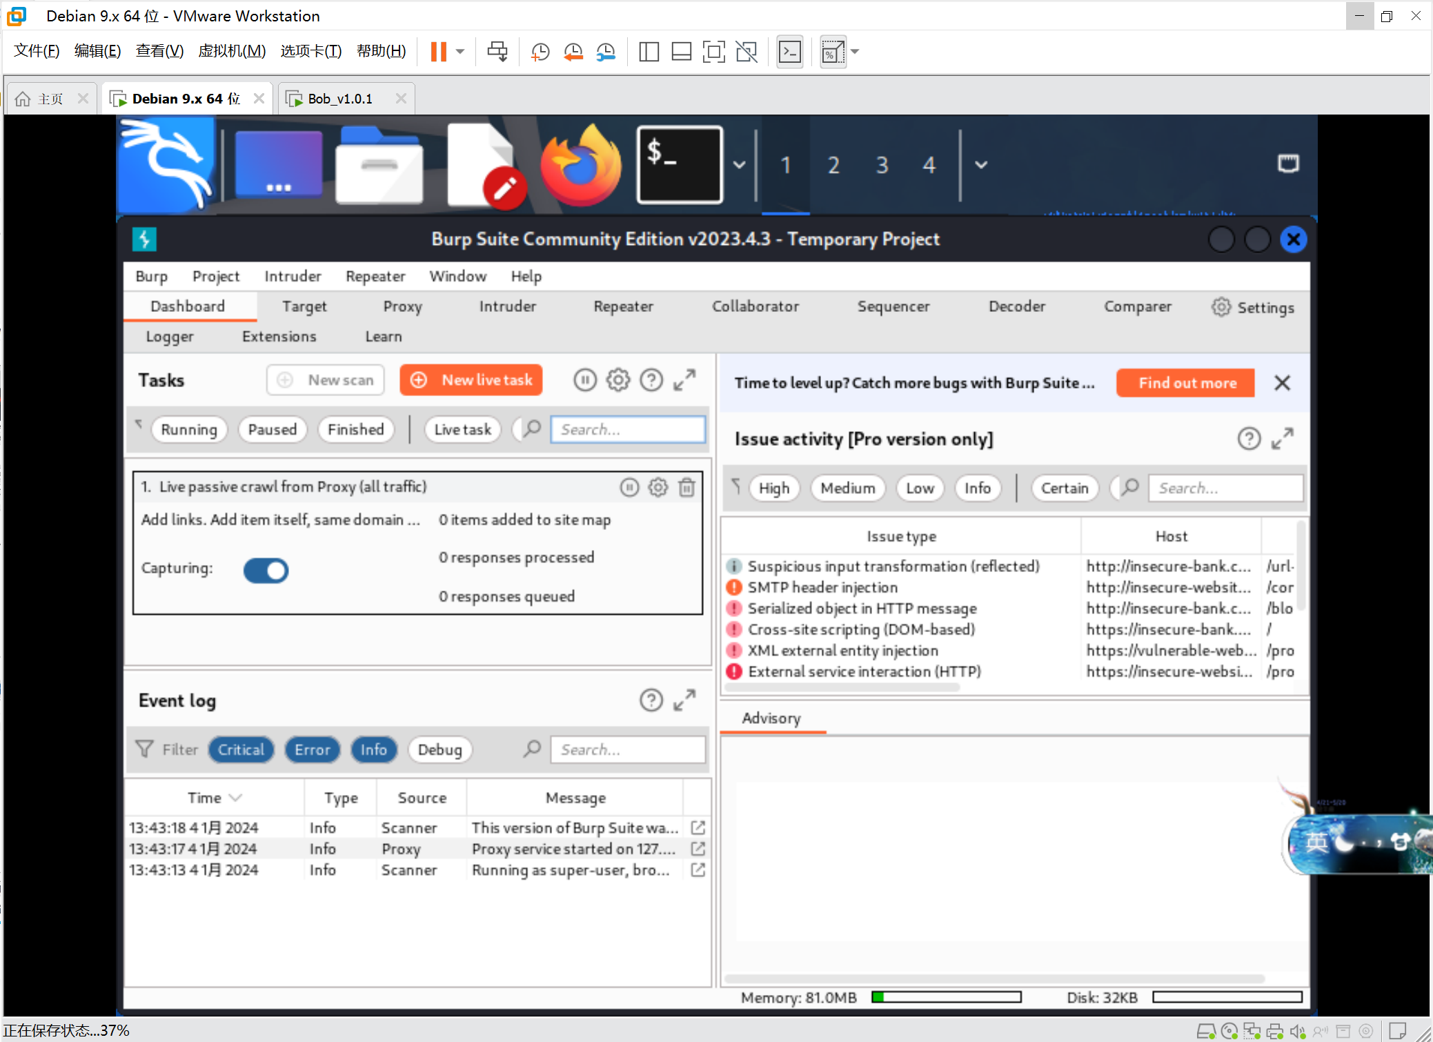
Task: Open the terminal dropdown arrow
Action: 739,165
